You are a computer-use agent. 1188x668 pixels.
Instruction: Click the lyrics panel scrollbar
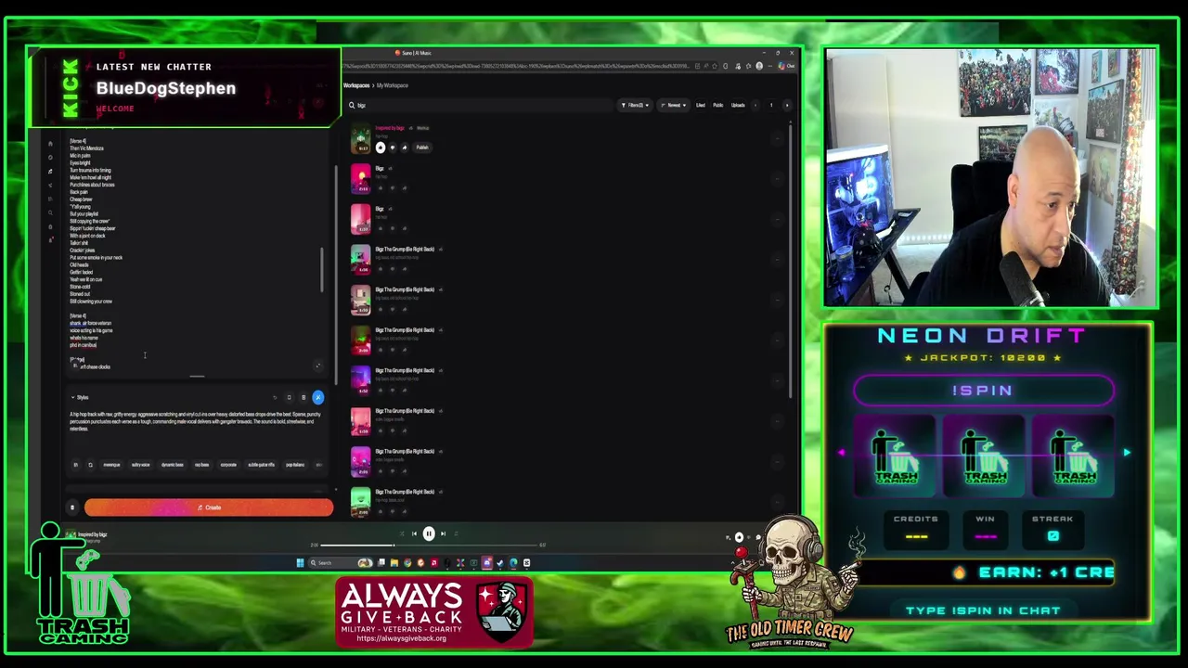(322, 269)
